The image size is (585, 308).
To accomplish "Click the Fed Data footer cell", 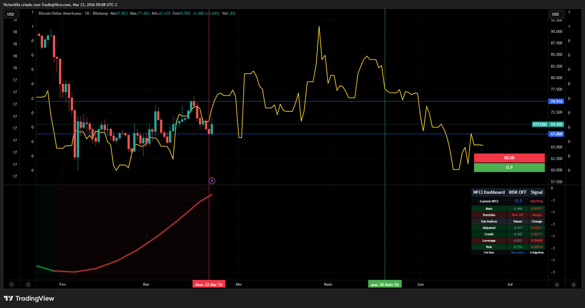I will [x=489, y=253].
